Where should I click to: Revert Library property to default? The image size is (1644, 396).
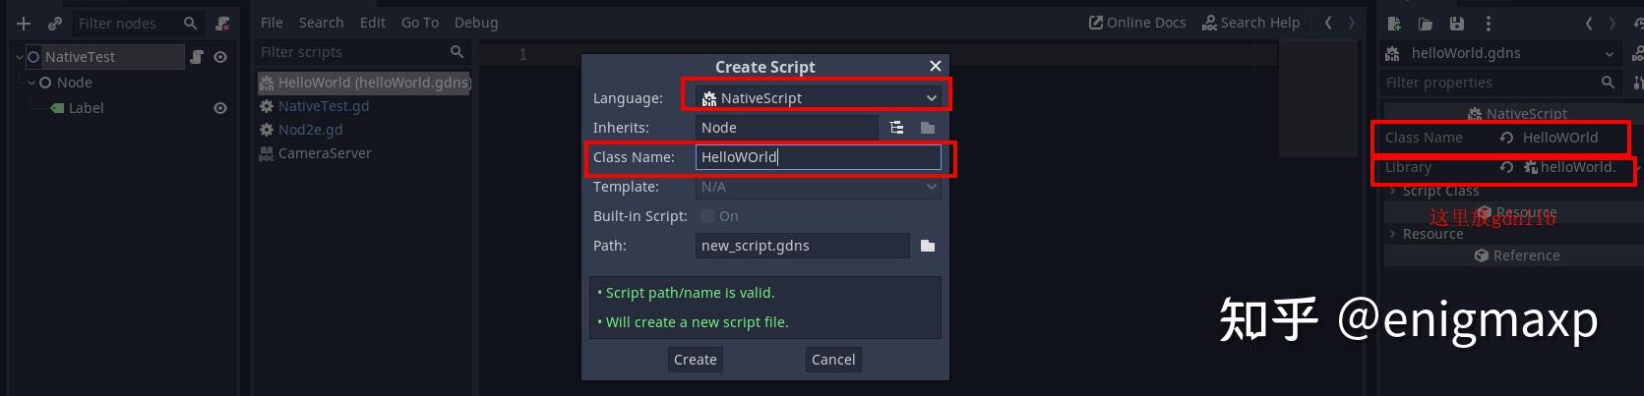click(x=1506, y=167)
